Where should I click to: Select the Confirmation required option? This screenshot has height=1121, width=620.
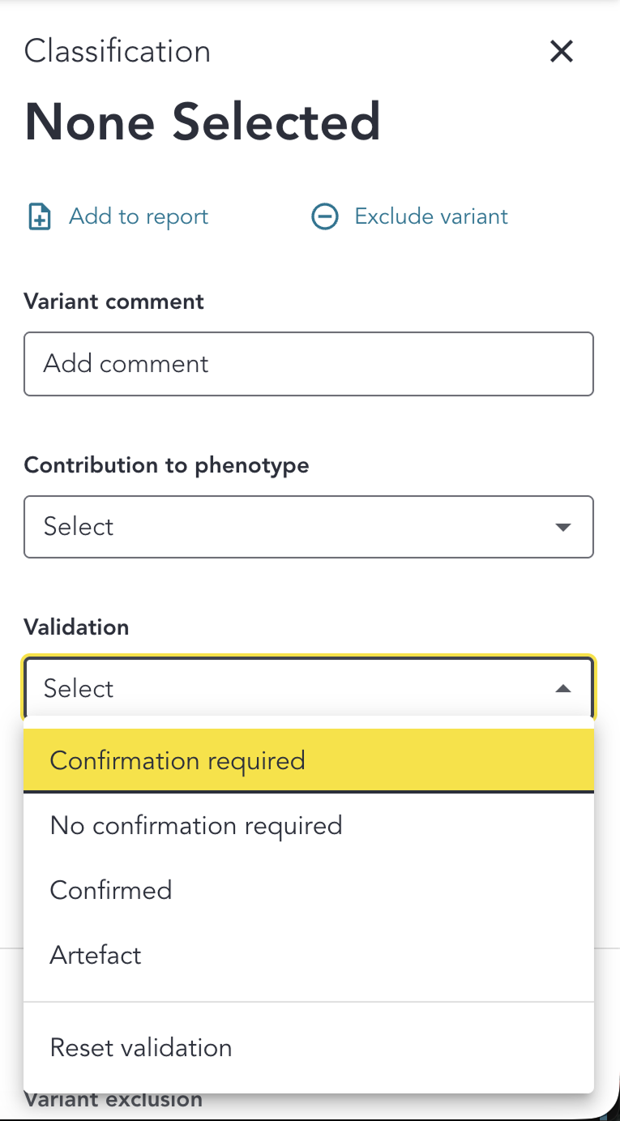pyautogui.click(x=177, y=760)
